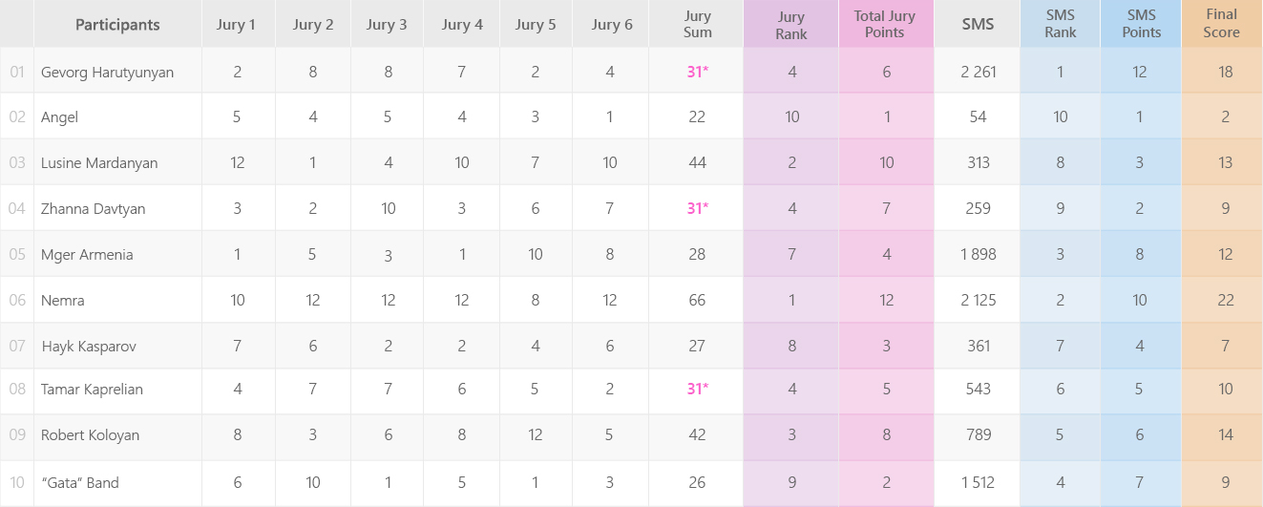Click row number 05 for Mger Armenia
This screenshot has width=1263, height=507.
coord(17,255)
